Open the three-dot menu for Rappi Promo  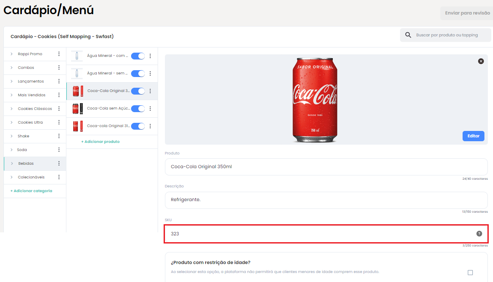[59, 54]
